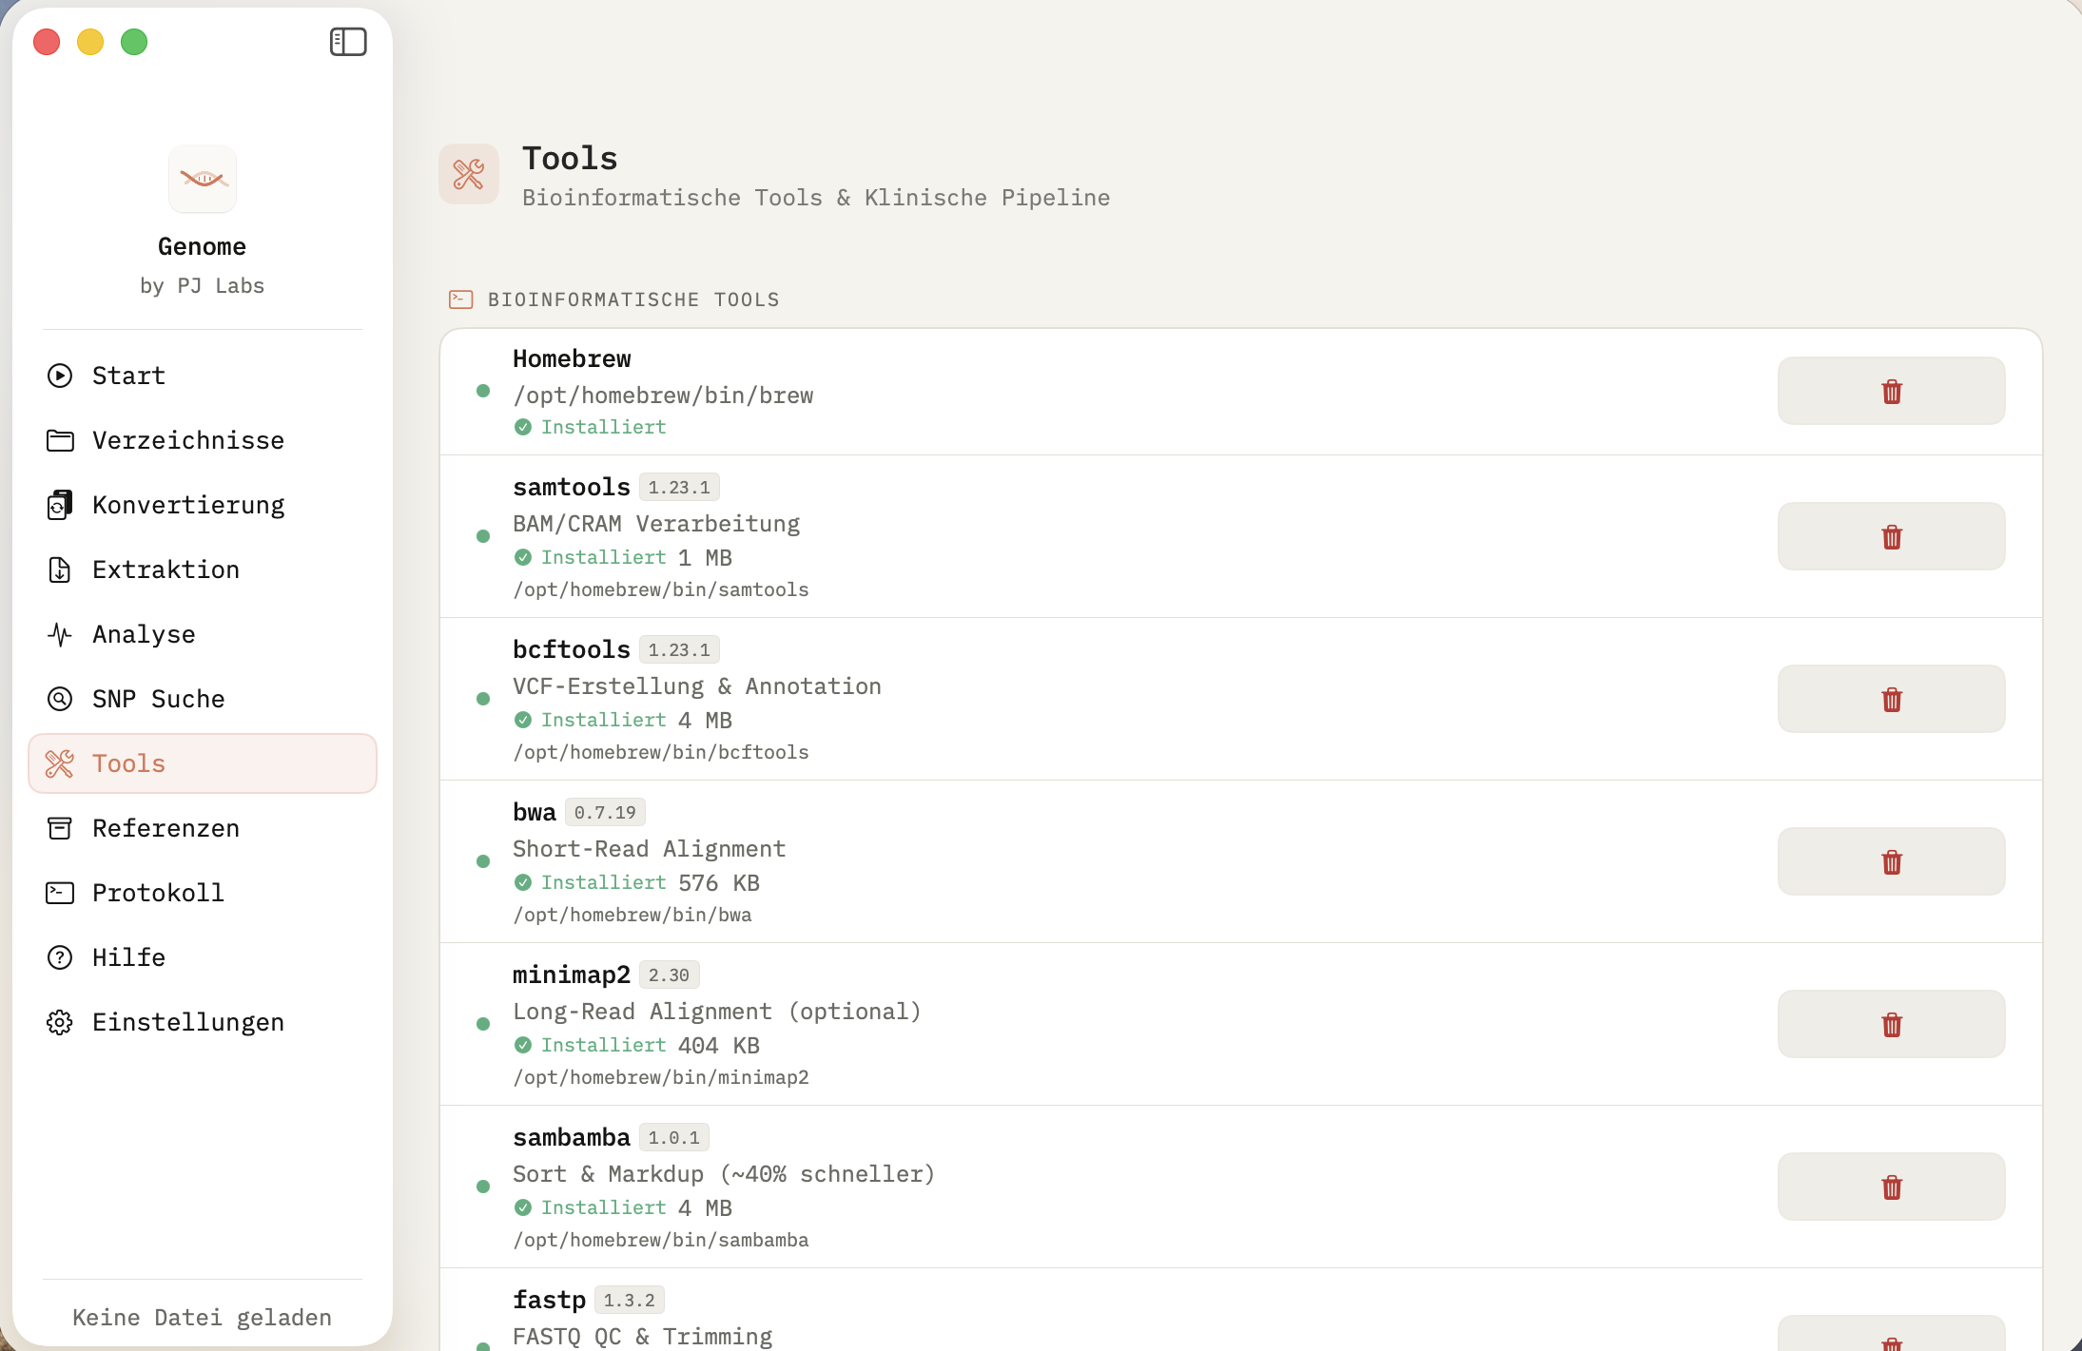Open Einstellungen with the gear icon
Viewport: 2082px width, 1351px height.
[x=60, y=1022]
